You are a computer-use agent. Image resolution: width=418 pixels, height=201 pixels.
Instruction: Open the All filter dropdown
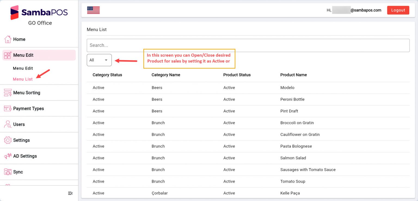coord(99,60)
